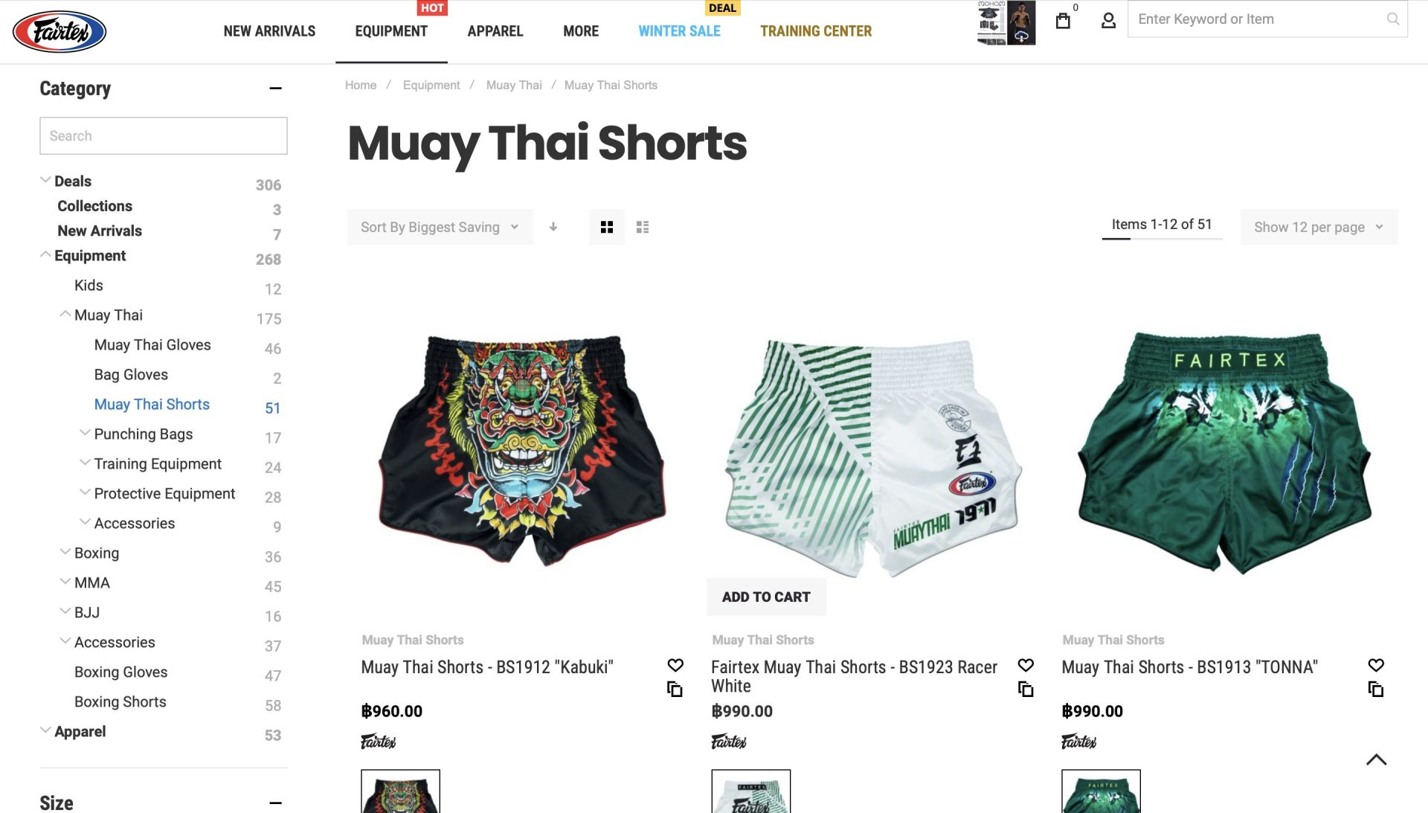Add TONNA shorts to compare
This screenshot has width=1428, height=813.
1376,690
